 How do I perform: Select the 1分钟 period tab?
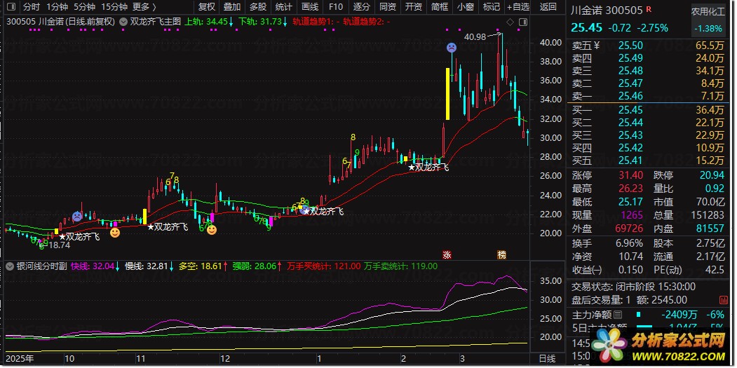pyautogui.click(x=58, y=6)
